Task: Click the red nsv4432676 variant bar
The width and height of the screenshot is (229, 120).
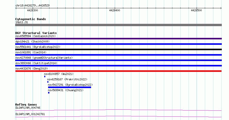Action: [x=118, y=71]
